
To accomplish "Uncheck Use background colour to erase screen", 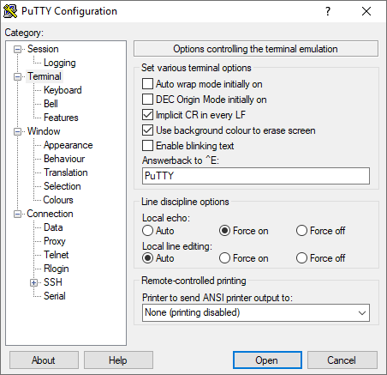I will (x=147, y=130).
